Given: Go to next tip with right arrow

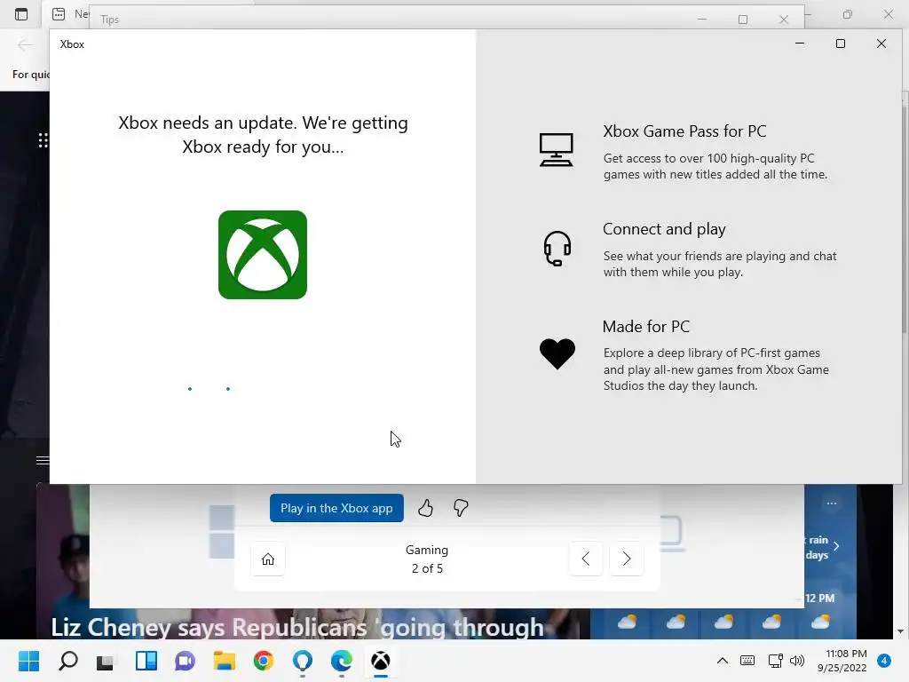Looking at the screenshot, I should coord(627,559).
